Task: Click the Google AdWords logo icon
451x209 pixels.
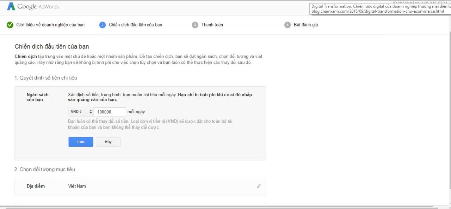Action: [x=11, y=6]
